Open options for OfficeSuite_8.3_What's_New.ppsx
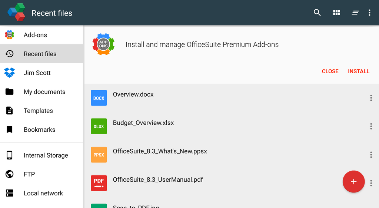379x208 pixels. pos(371,155)
